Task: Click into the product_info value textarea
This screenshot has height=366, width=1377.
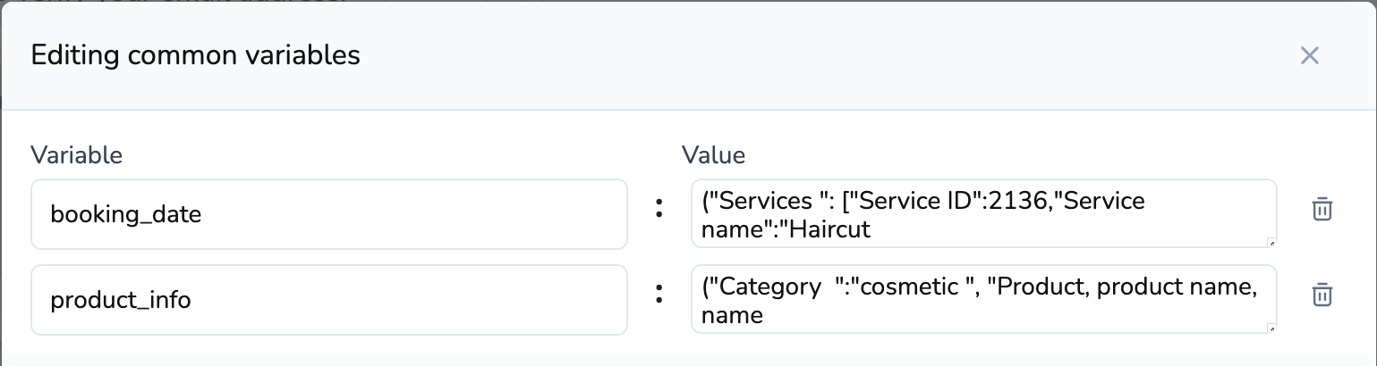Action: click(982, 300)
